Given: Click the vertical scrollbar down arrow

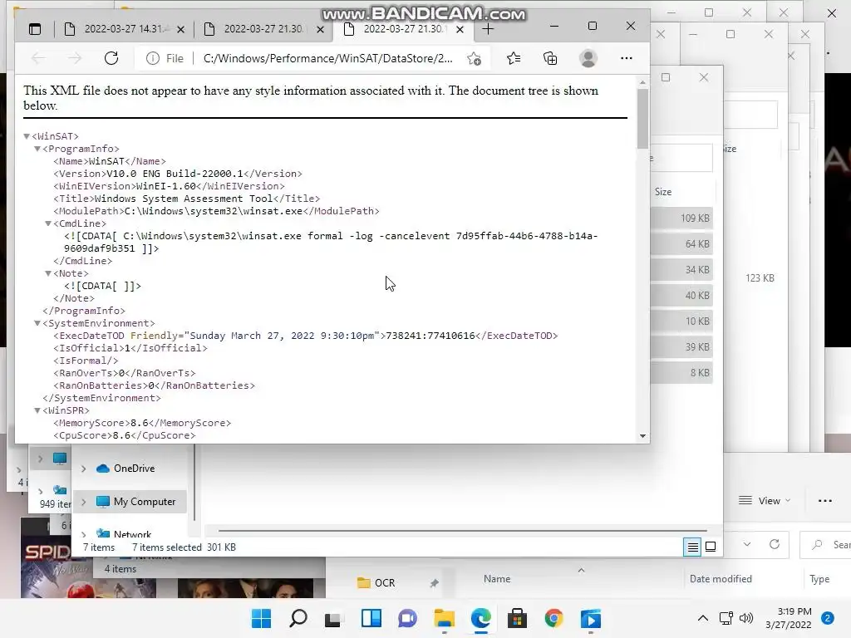Looking at the screenshot, I should [x=642, y=436].
